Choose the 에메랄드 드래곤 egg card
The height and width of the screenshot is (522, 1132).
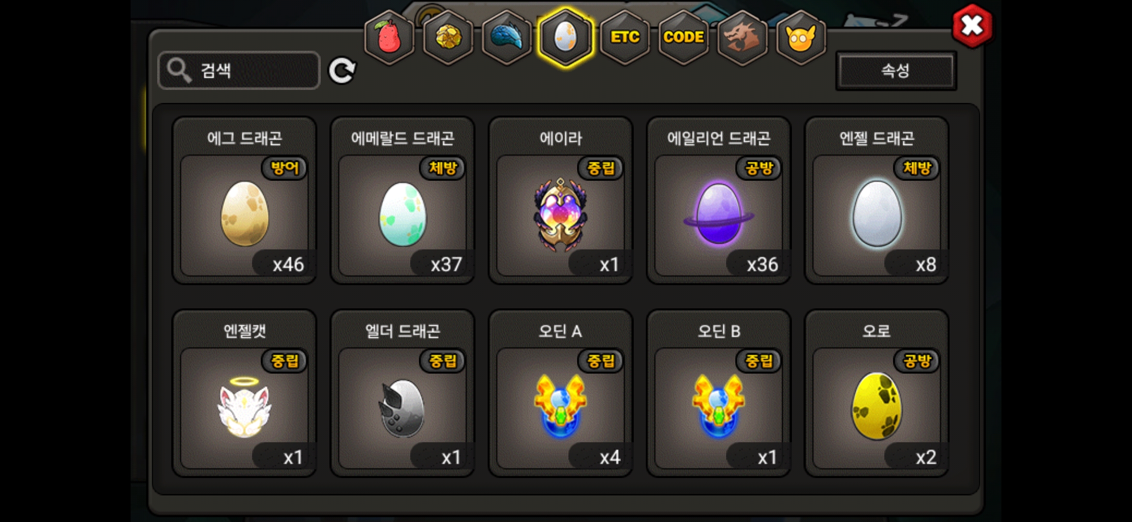coord(402,201)
